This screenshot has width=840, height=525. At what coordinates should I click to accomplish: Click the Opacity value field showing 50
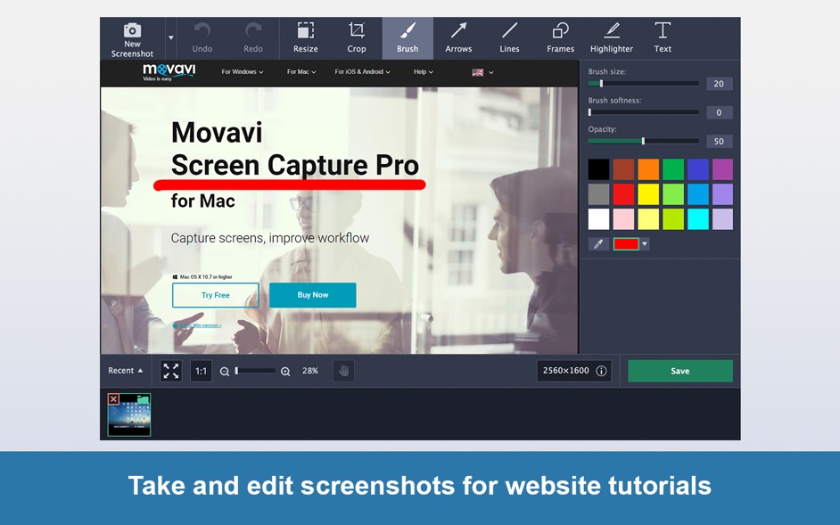(x=719, y=142)
